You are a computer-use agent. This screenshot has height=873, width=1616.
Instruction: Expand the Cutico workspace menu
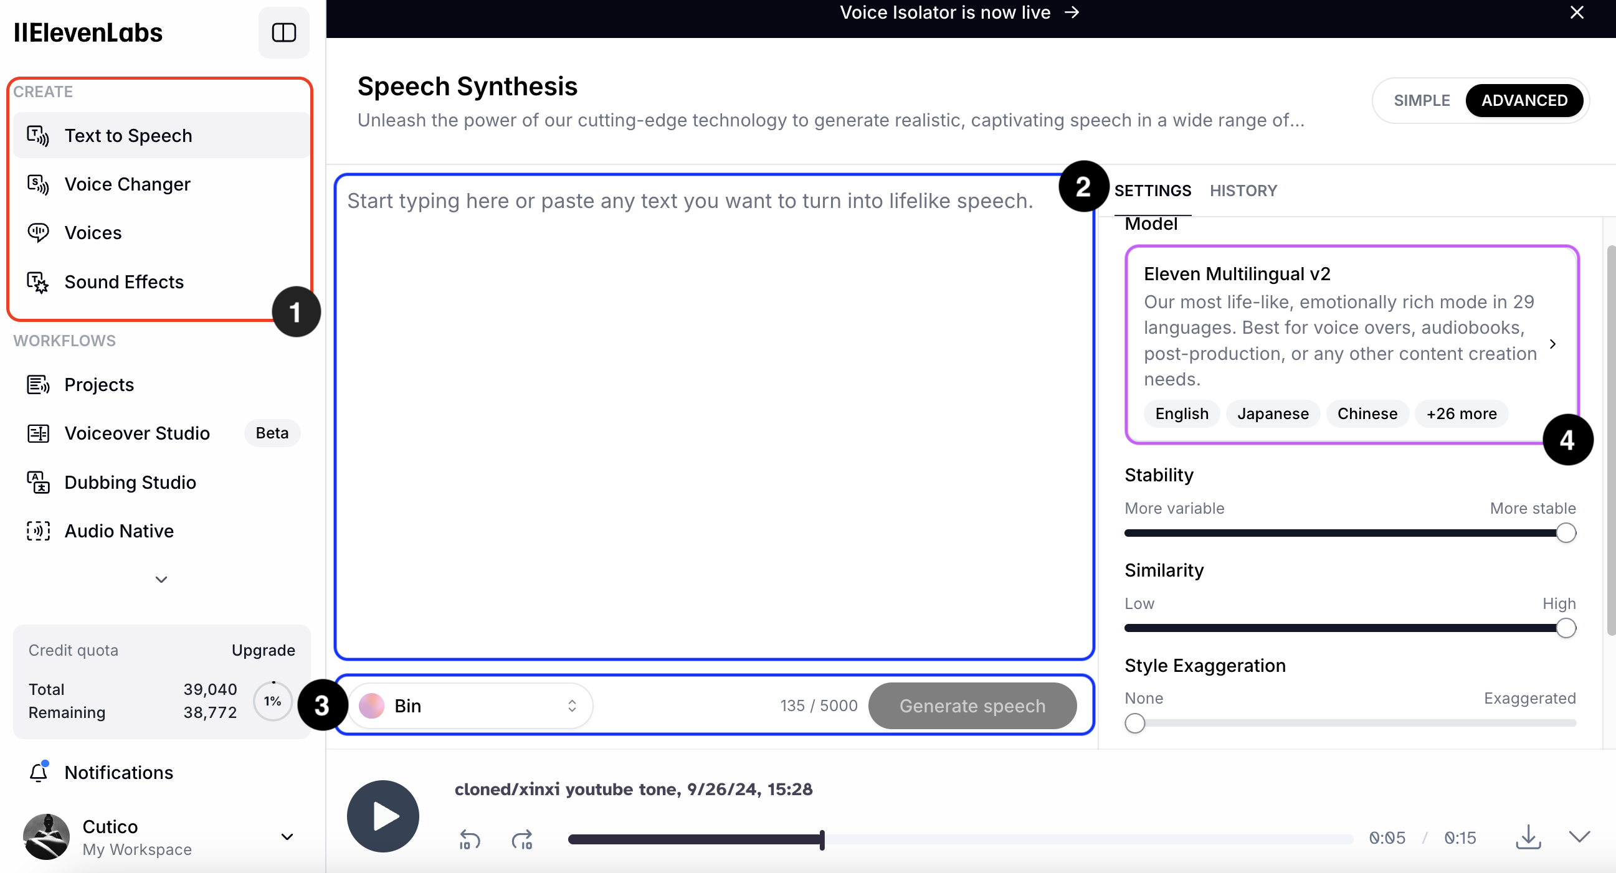click(287, 837)
